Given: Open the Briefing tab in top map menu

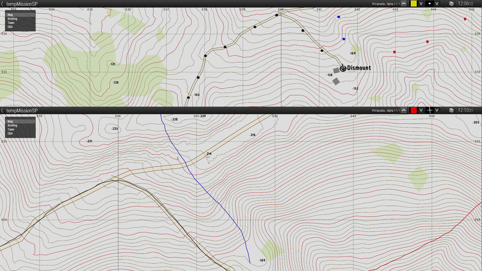Looking at the screenshot, I should [12, 19].
